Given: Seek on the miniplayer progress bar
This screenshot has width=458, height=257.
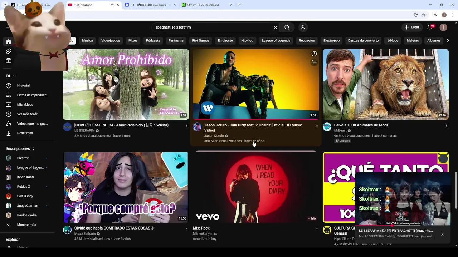Looking at the screenshot, I should [403, 225].
